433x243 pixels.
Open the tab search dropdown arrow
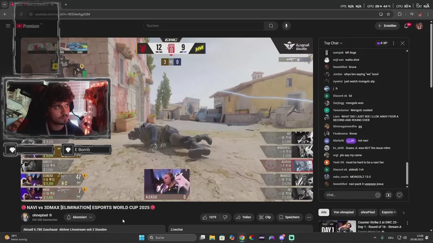click(4, 4)
